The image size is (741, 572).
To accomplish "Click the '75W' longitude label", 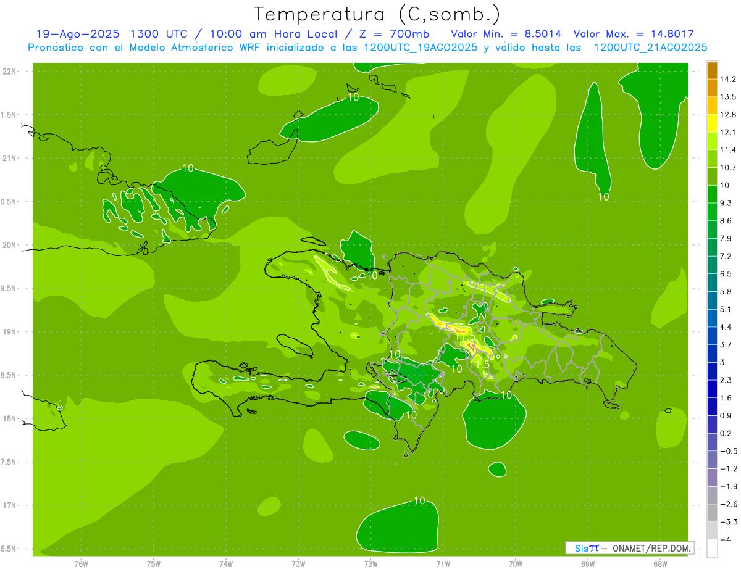I will click(154, 564).
